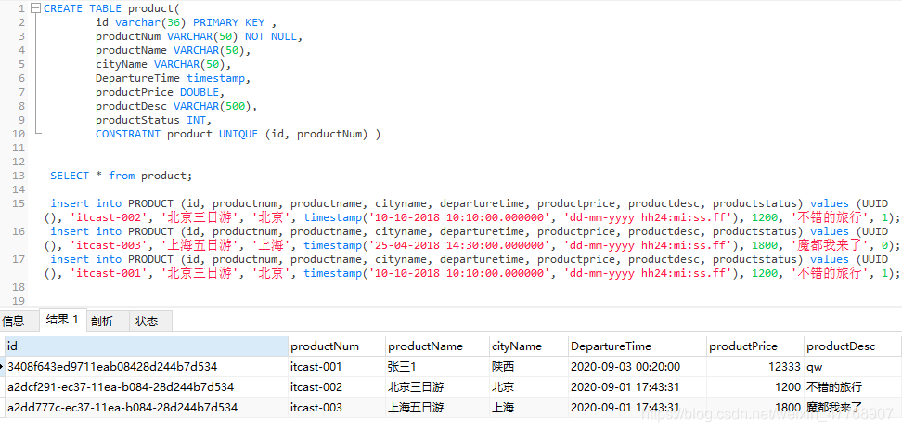Screen dimensions: 902x431
Task: Click line number 13 in the gutter
Action: point(19,176)
